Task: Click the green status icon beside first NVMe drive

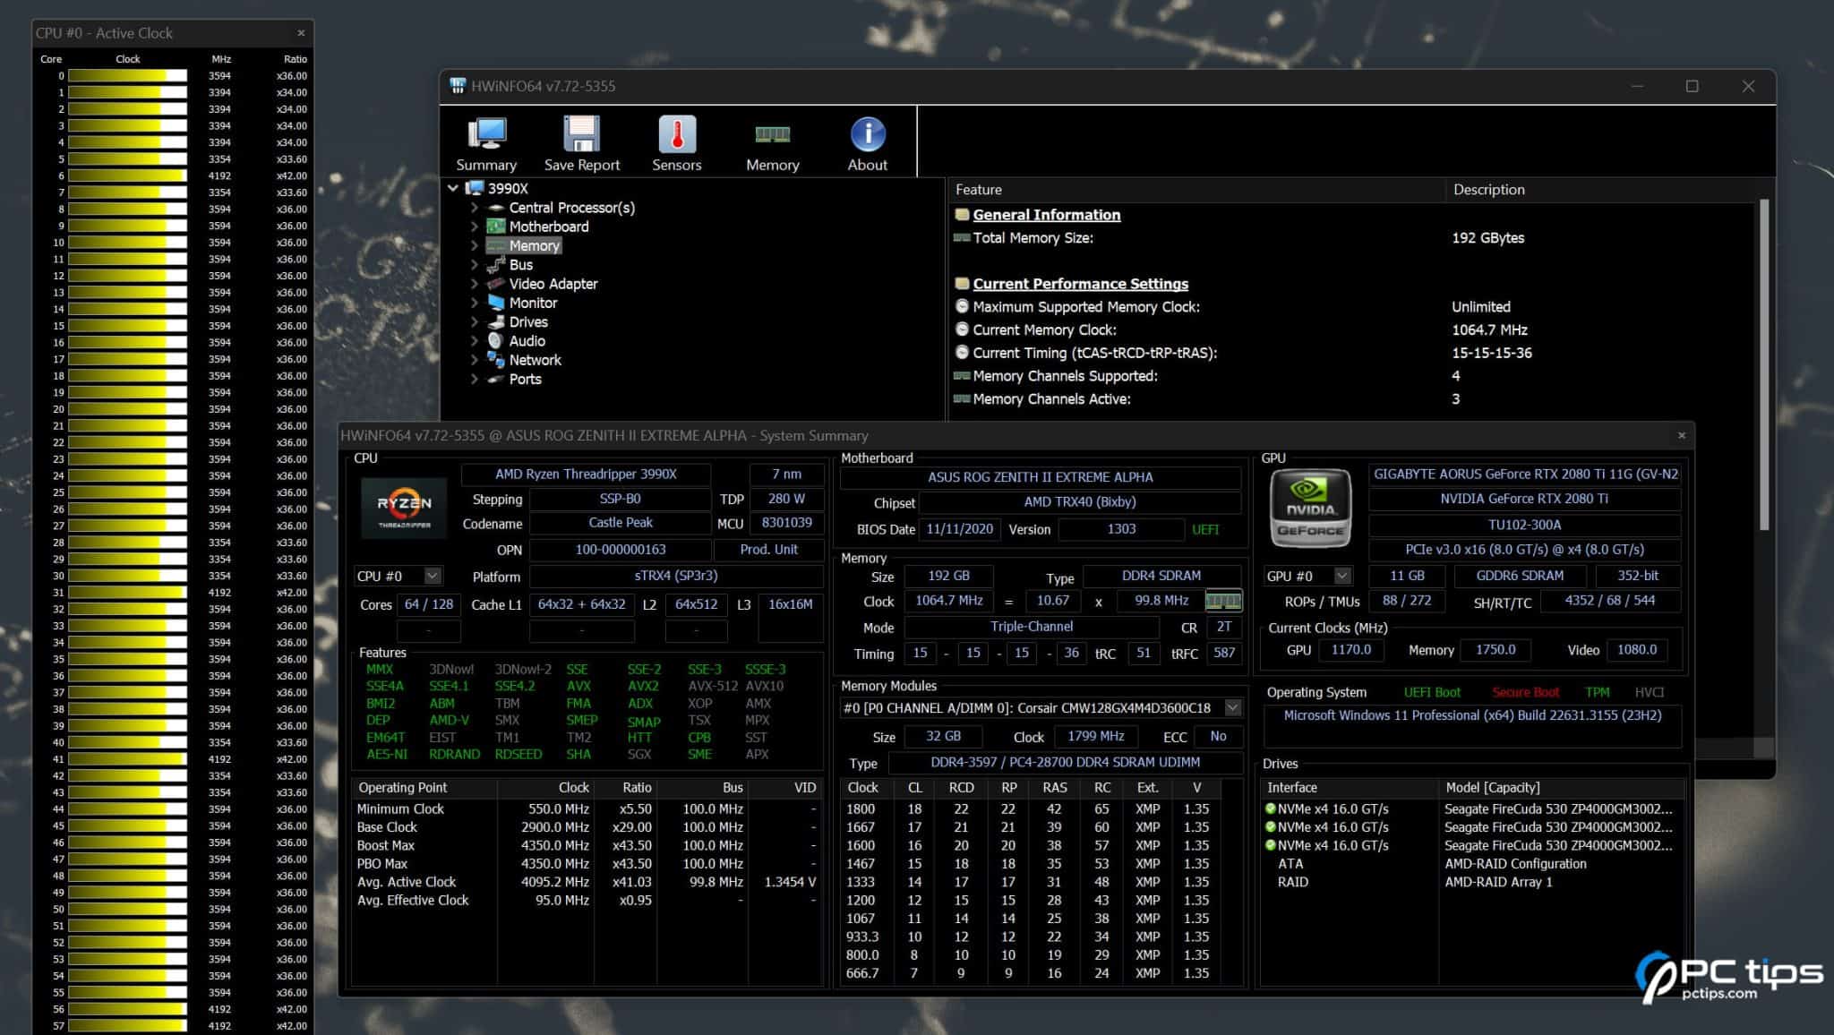Action: coord(1271,808)
